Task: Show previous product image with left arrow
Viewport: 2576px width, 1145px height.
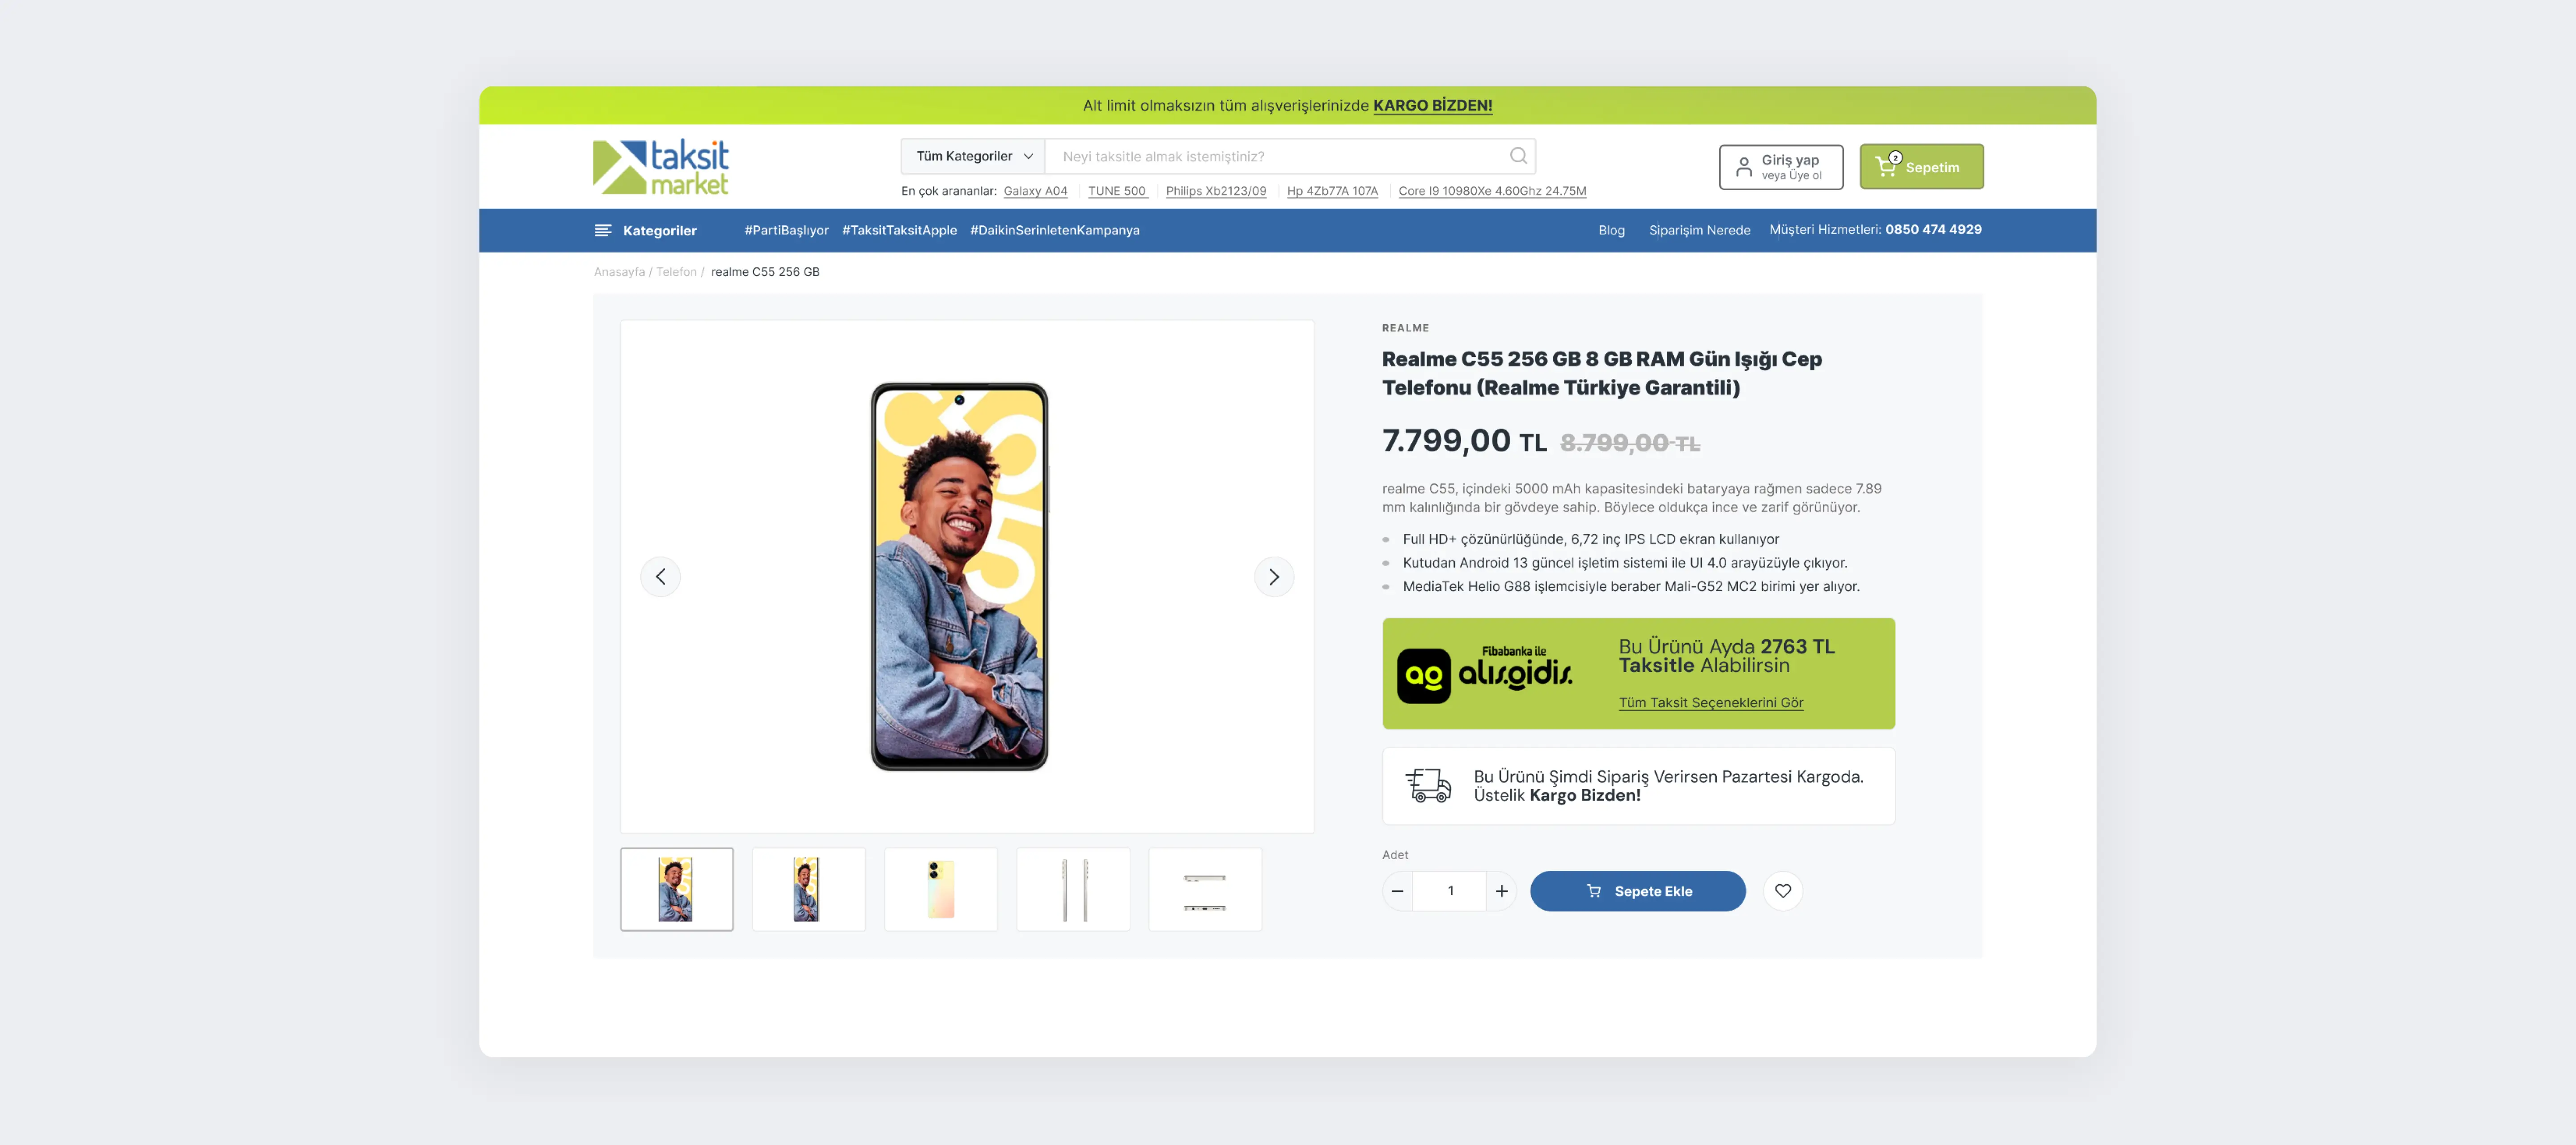Action: pyautogui.click(x=660, y=577)
